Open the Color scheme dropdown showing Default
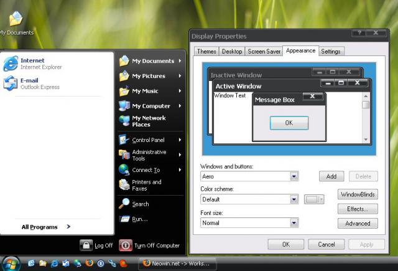This screenshot has width=398, height=271. click(x=249, y=199)
